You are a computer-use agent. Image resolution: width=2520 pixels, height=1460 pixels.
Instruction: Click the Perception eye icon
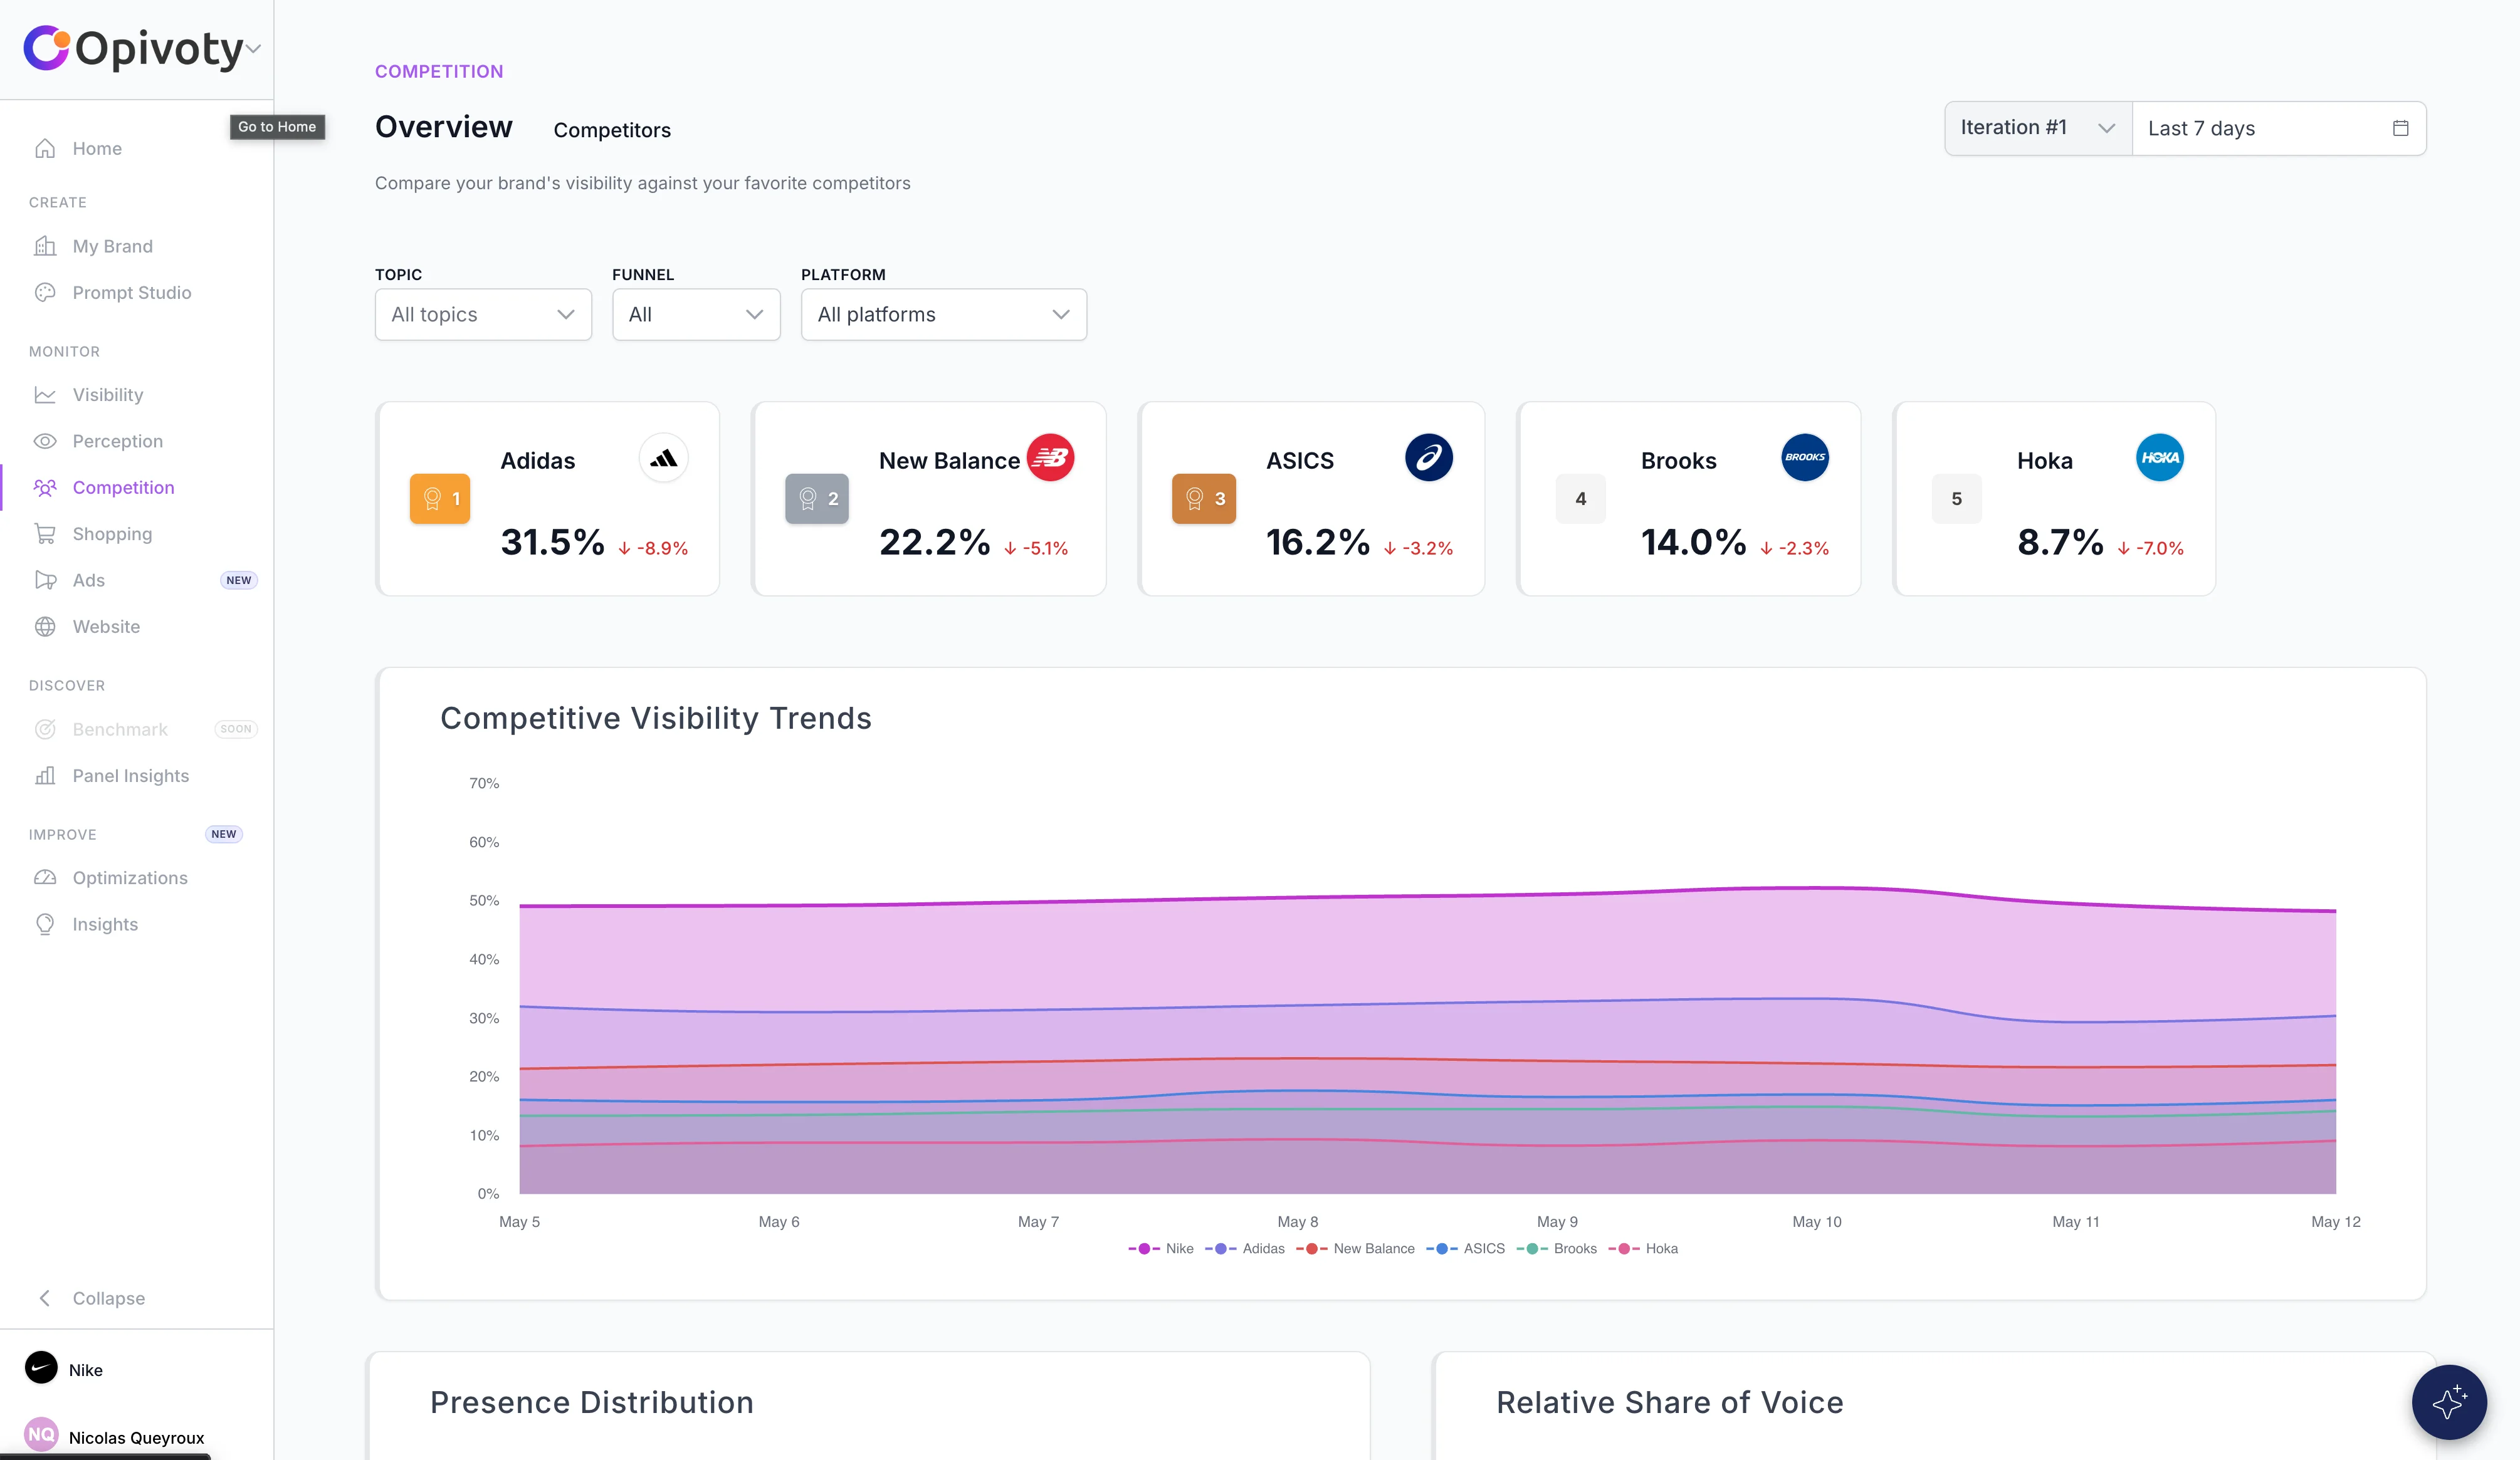45,441
